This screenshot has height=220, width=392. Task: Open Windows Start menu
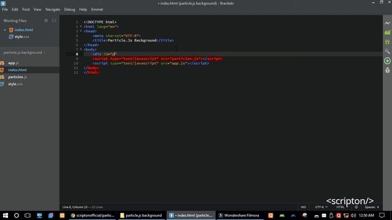click(x=6, y=215)
